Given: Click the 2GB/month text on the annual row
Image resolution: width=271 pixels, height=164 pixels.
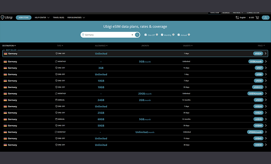Looking at the screenshot, I should point(145,100).
